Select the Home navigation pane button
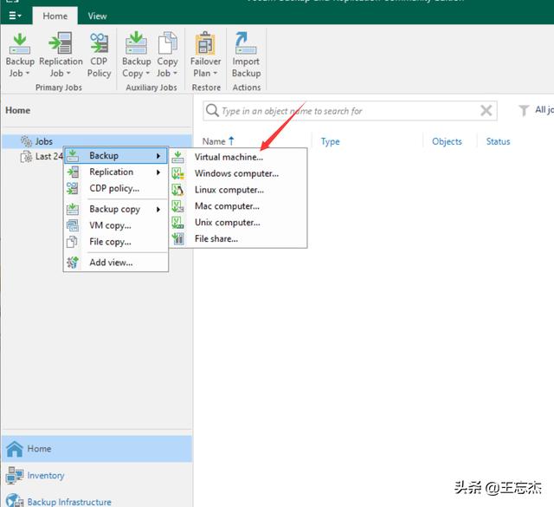Viewport: 554px width, 507px height. pos(97,449)
